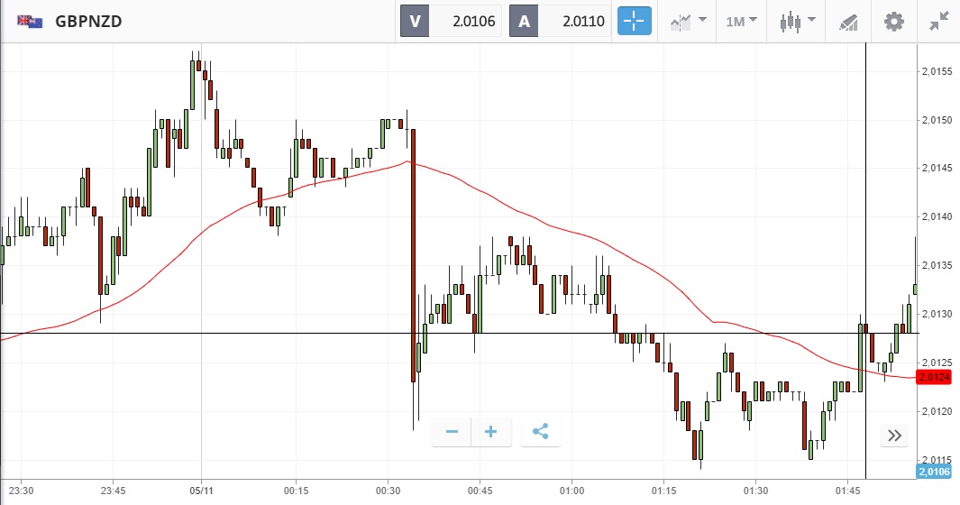Viewport: 960px width, 505px height.
Task: Collapse the chart with the shrink arrows
Action: point(938,21)
